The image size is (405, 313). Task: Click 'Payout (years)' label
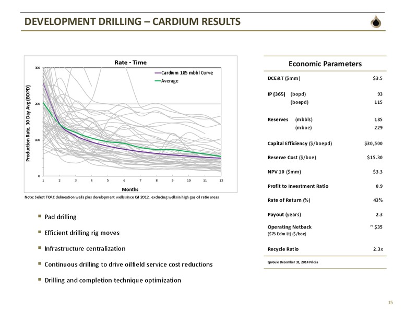[284, 214]
